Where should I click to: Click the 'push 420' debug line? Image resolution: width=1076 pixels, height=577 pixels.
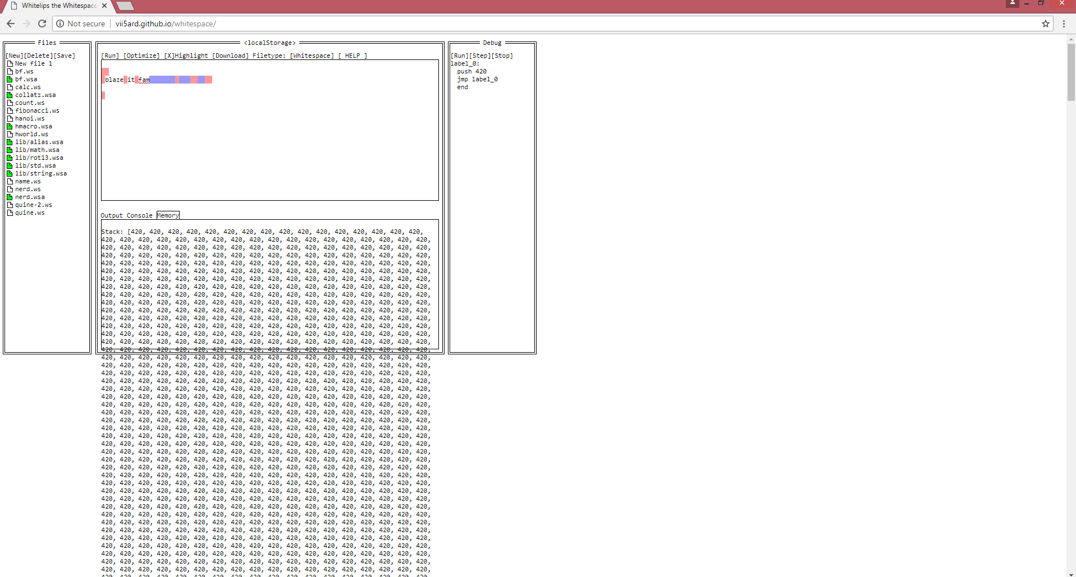pyautogui.click(x=471, y=71)
